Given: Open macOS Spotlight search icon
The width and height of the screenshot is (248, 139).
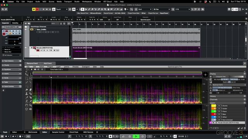Looking at the screenshot, I should click(x=219, y=2).
